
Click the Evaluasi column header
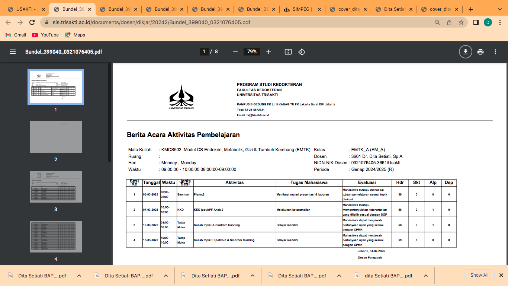pos(367,182)
